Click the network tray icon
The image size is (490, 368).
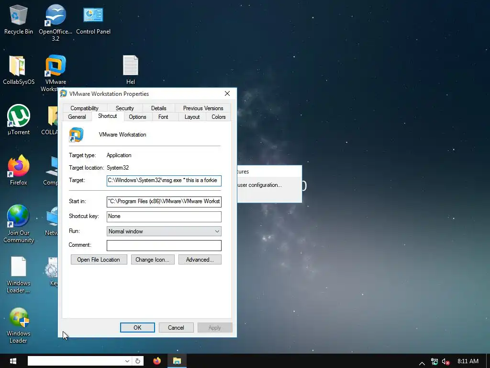434,361
